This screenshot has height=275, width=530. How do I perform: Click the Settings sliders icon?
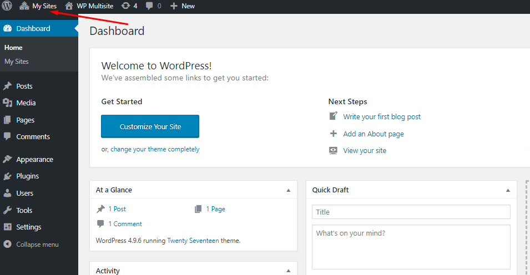click(x=7, y=227)
